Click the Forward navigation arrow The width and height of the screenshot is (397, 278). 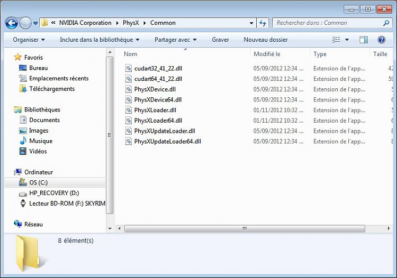click(25, 23)
